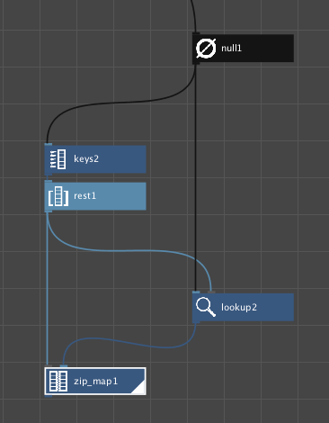Select the null1 node label
329x423 pixels.
[x=231, y=49]
